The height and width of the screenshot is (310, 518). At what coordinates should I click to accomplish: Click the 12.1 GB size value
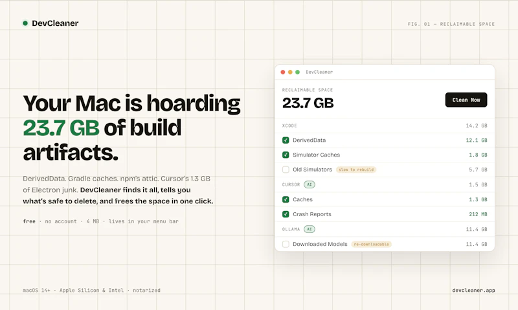[477, 140]
